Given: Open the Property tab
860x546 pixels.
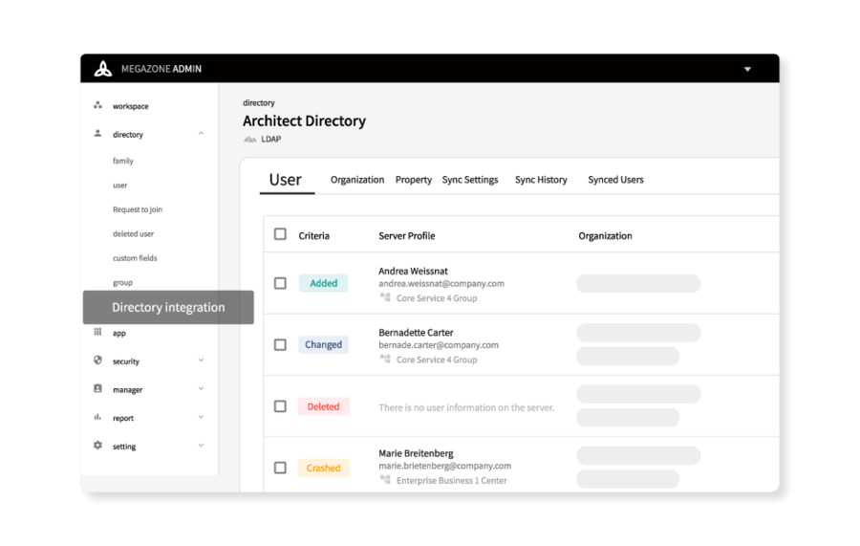Looking at the screenshot, I should click(414, 180).
